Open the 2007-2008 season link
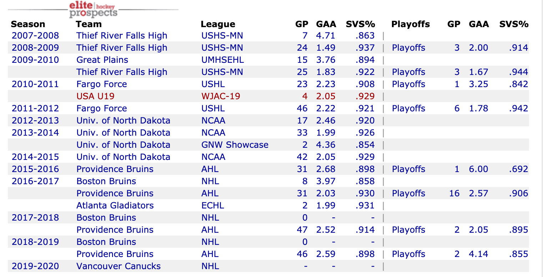 pos(35,36)
